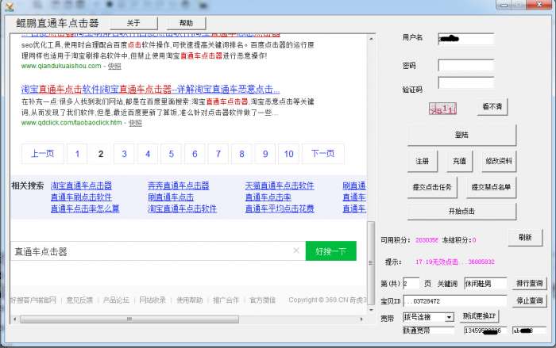This screenshot has width=556, height=348.
Task: Open the 充值 recharge button
Action: [x=459, y=161]
